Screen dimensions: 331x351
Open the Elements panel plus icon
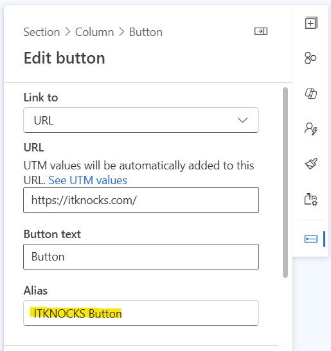click(x=311, y=23)
